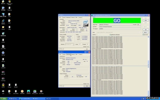Open About tab in CPU-Z processor window
160x100 pixels.
[x=80, y=17]
